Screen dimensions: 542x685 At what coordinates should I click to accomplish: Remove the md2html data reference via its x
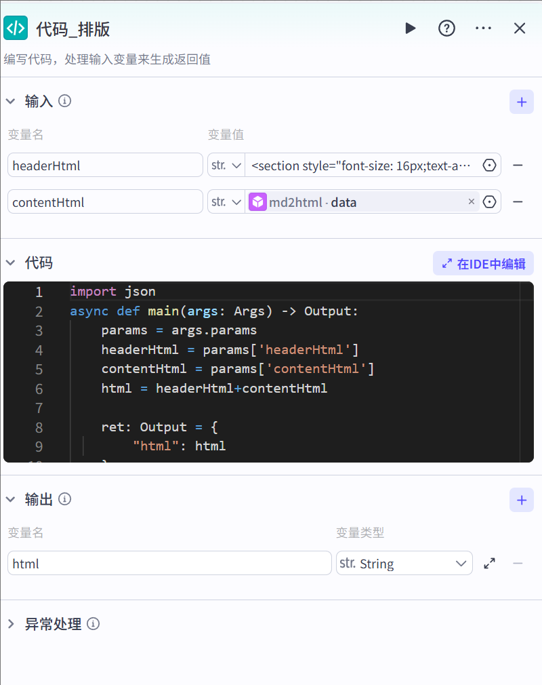(x=472, y=201)
